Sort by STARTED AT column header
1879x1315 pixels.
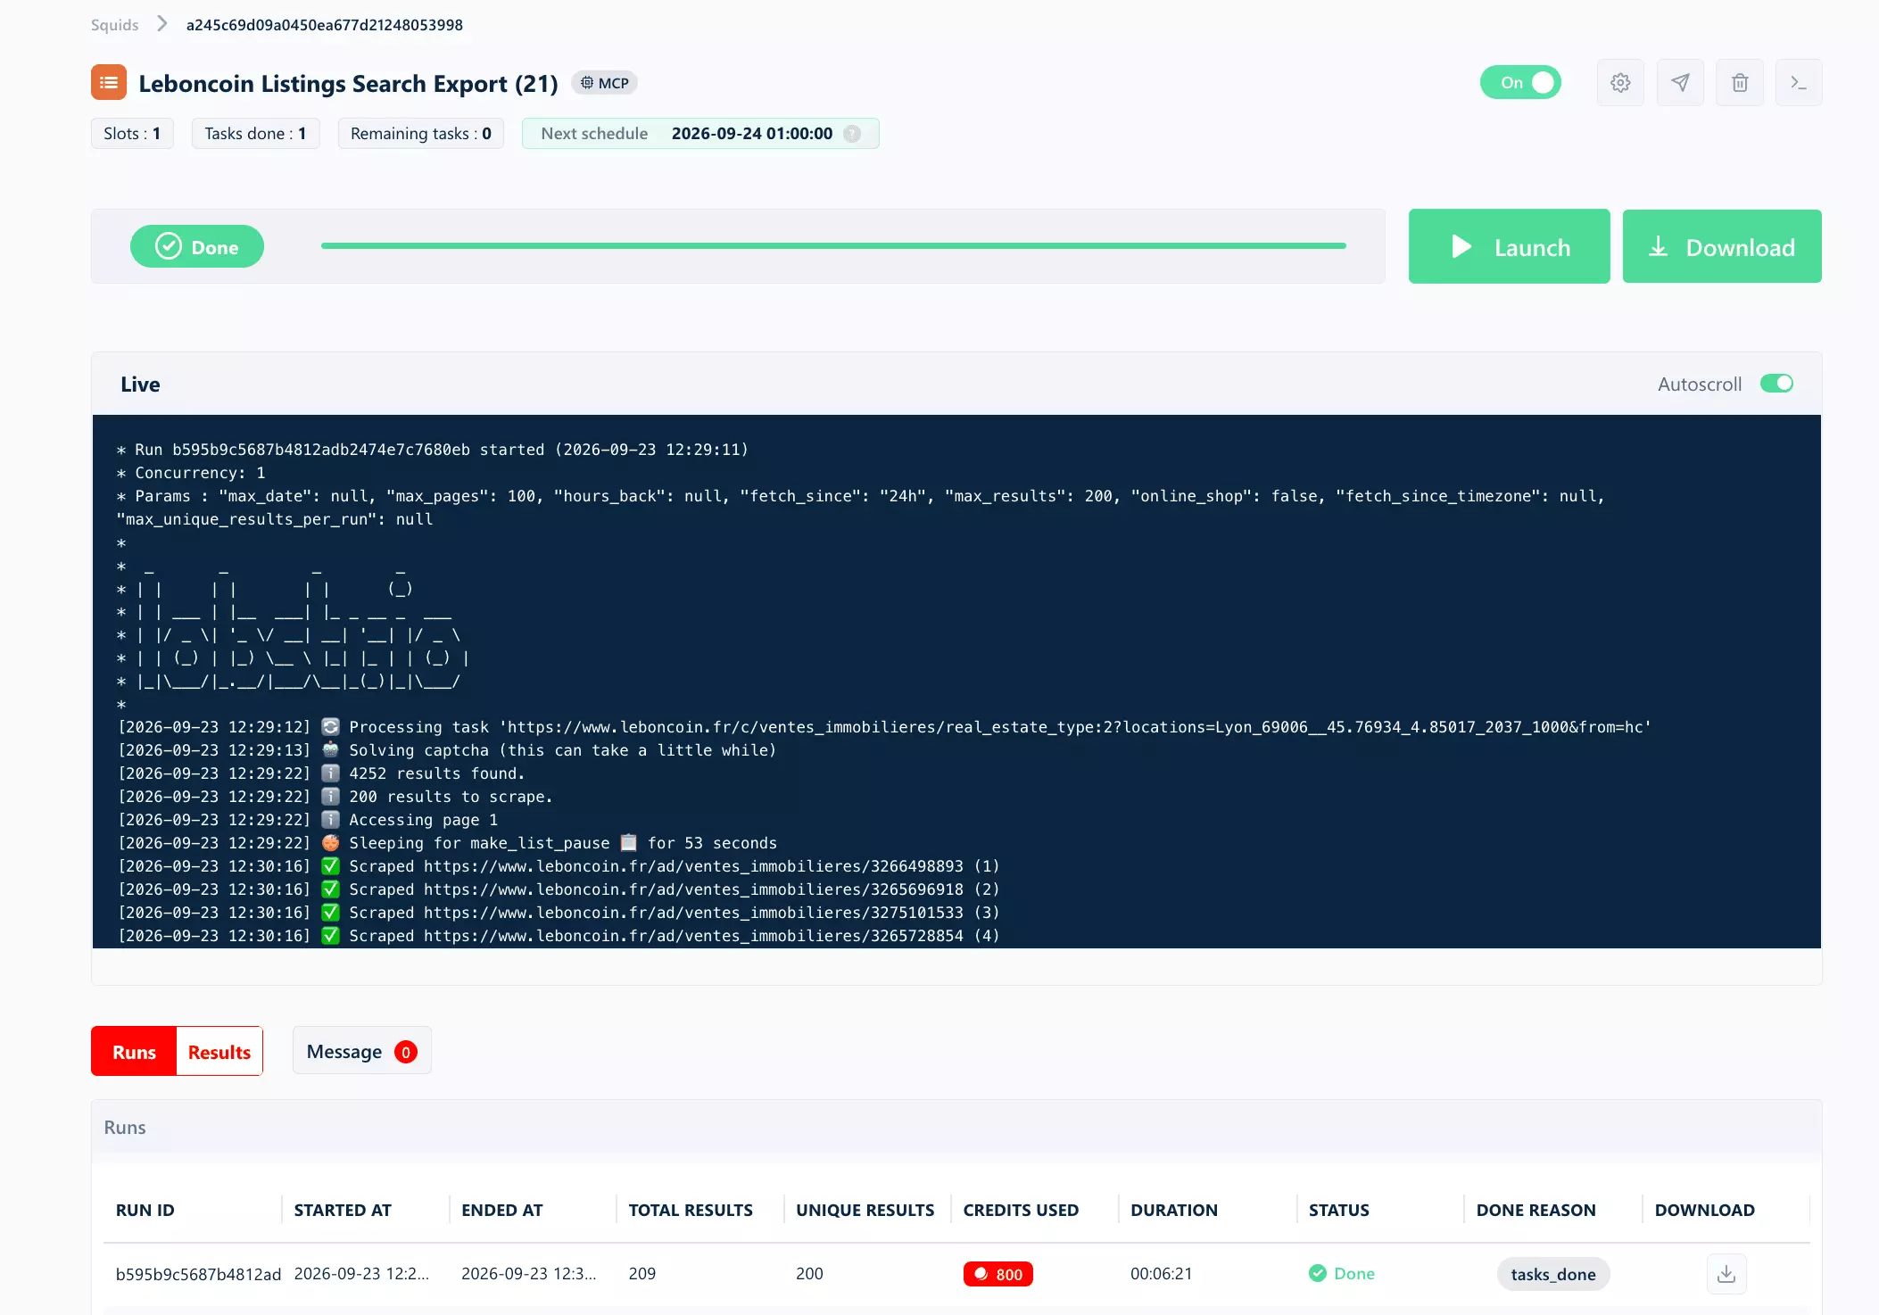pyautogui.click(x=343, y=1210)
